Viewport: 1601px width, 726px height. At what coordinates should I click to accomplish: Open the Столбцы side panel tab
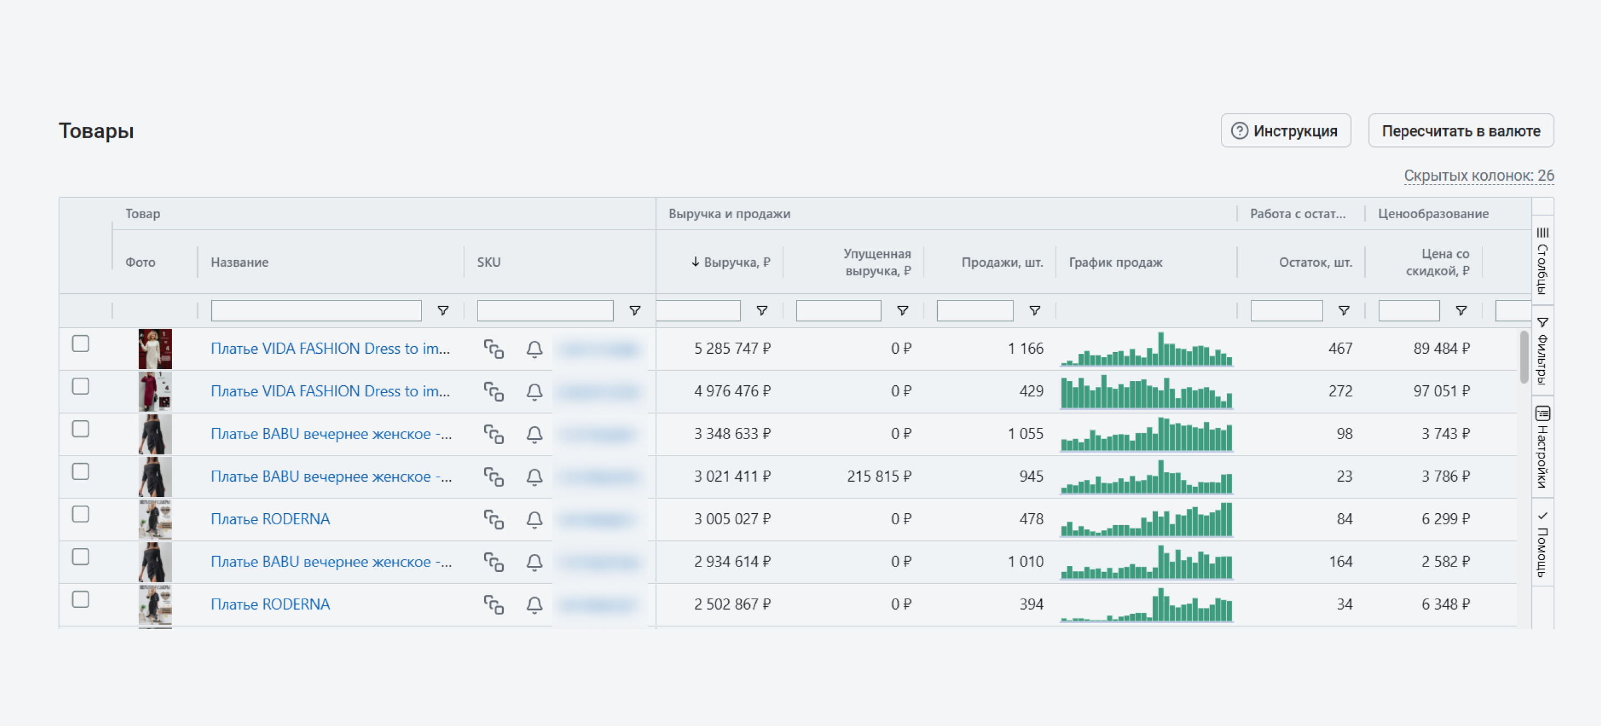point(1542,261)
